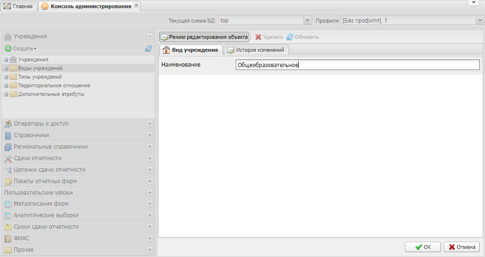The height and width of the screenshot is (257, 485).
Task: Collapse the Учреждения panel with minus button
Action: click(150, 36)
